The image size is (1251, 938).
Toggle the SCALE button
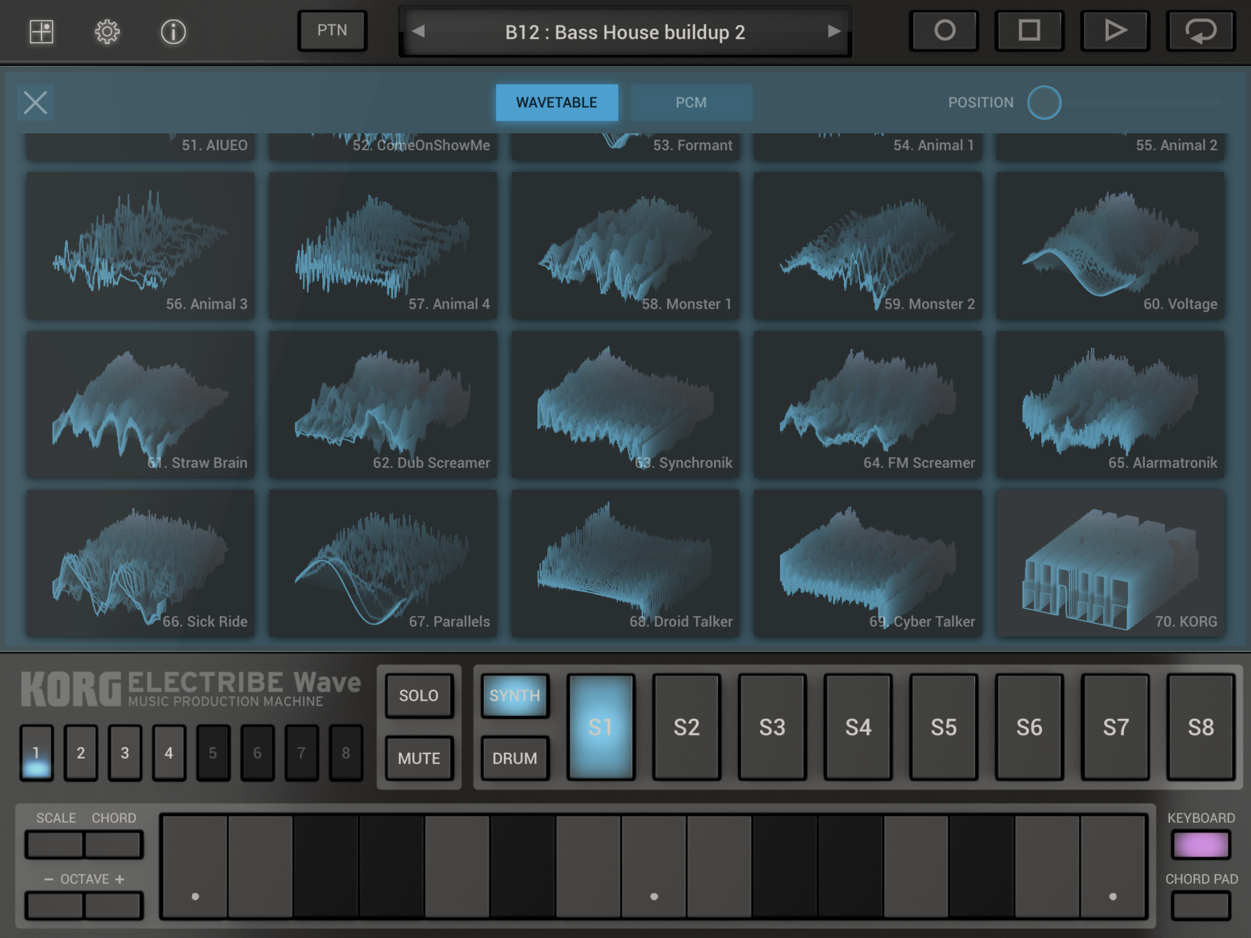point(55,845)
